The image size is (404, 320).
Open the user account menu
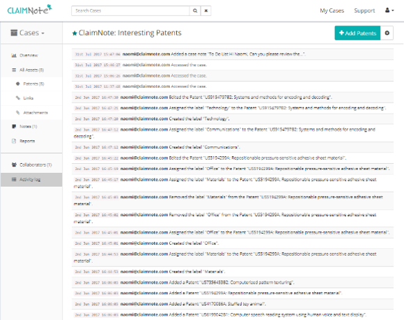[389, 10]
